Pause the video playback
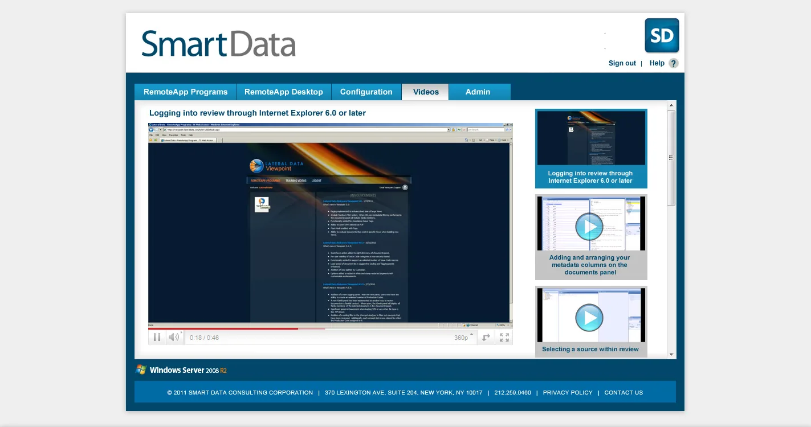The height and width of the screenshot is (427, 811). click(157, 338)
